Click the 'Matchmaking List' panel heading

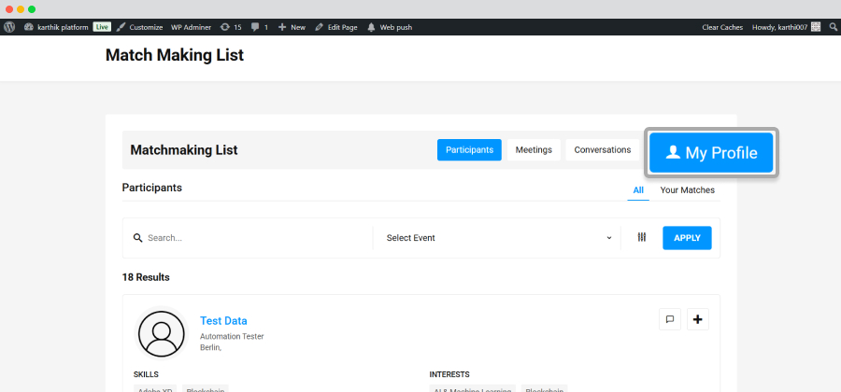184,150
